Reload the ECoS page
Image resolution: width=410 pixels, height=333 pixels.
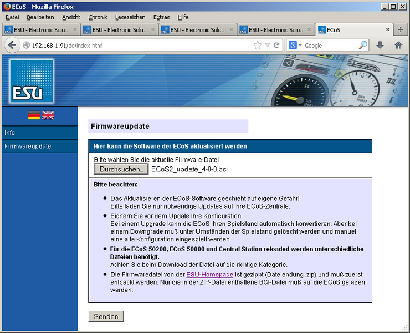click(276, 46)
